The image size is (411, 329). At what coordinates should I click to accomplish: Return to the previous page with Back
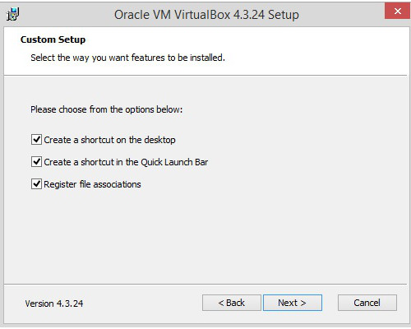click(232, 303)
